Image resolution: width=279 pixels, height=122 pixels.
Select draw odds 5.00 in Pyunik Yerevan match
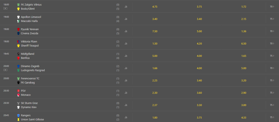coord(199,31)
